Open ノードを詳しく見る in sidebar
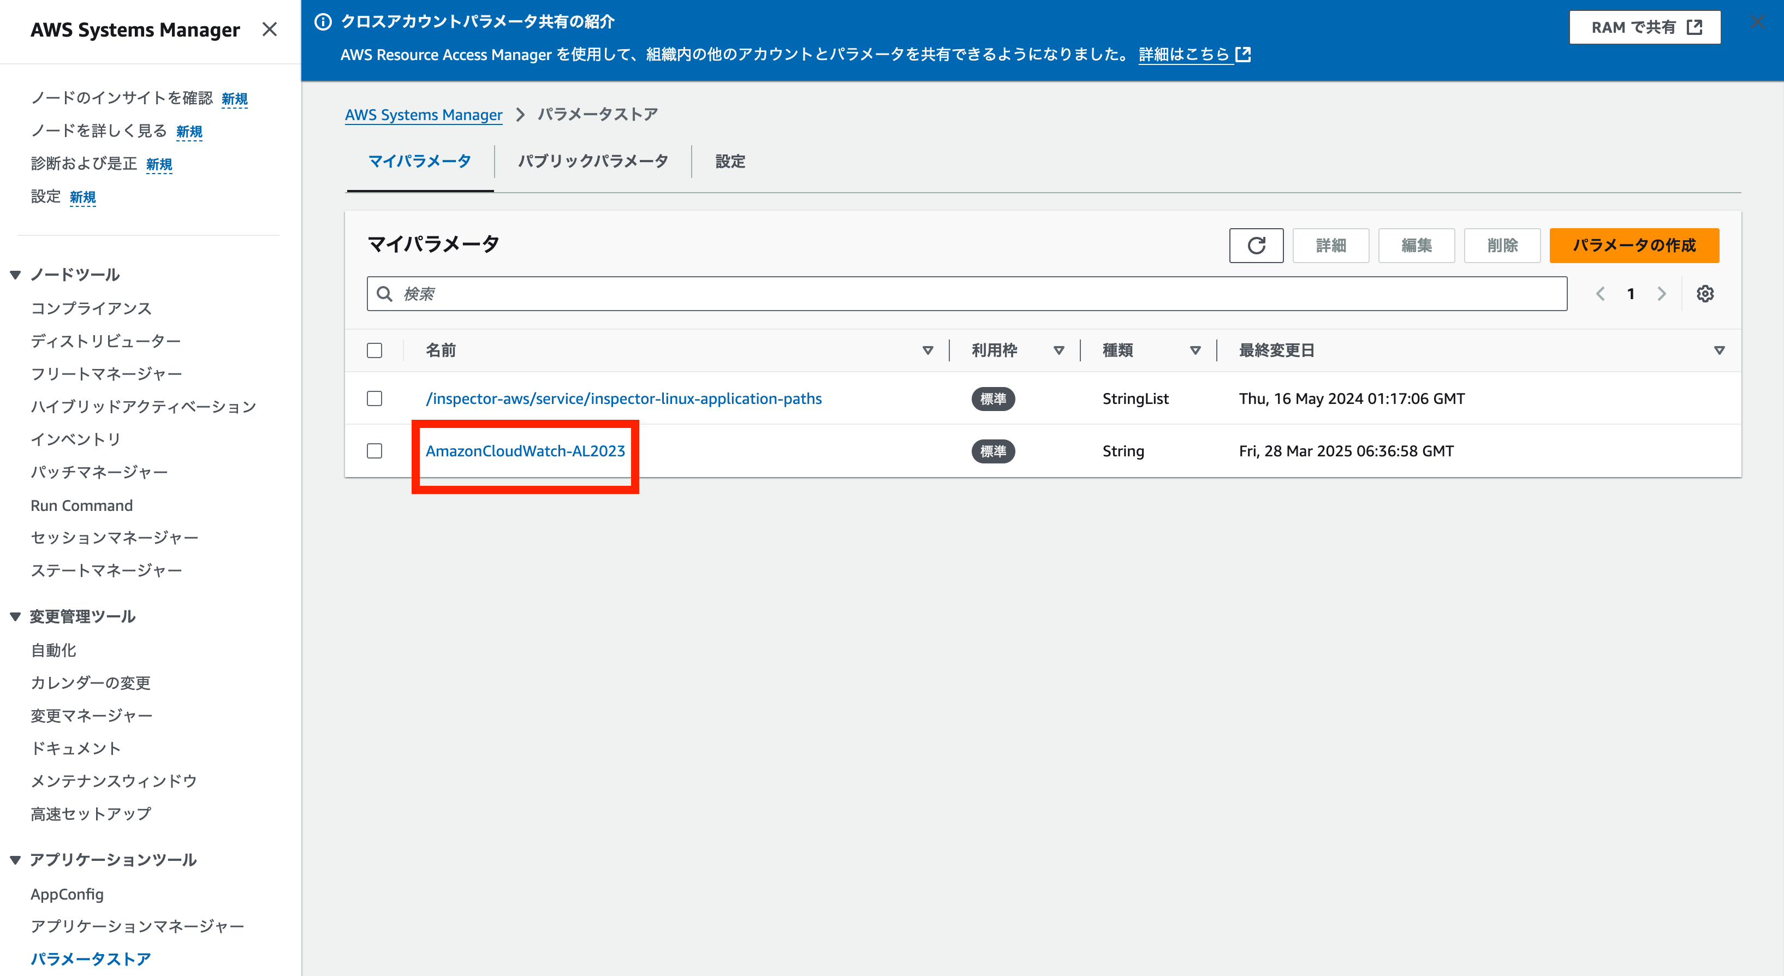1784x976 pixels. [x=99, y=131]
